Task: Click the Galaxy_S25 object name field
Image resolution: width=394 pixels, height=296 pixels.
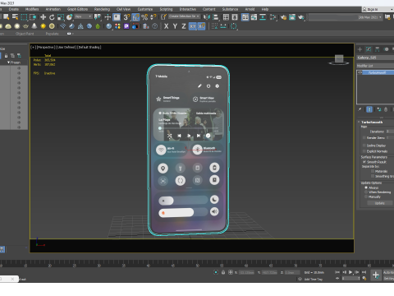Action: pos(375,58)
